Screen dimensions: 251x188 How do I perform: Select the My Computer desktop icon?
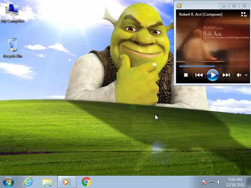click(x=13, y=13)
